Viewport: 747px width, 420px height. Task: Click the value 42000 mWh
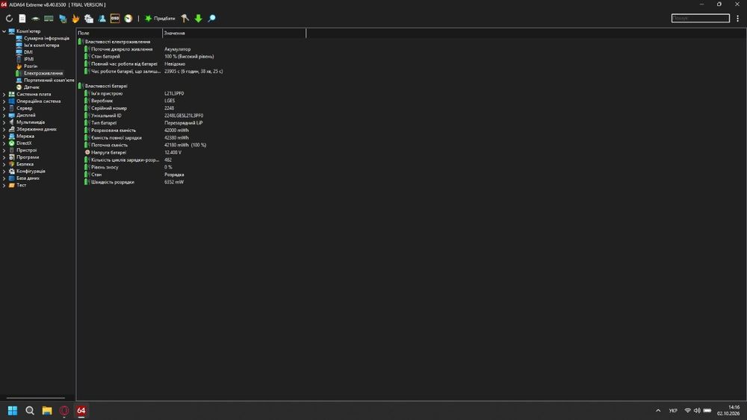click(x=176, y=131)
